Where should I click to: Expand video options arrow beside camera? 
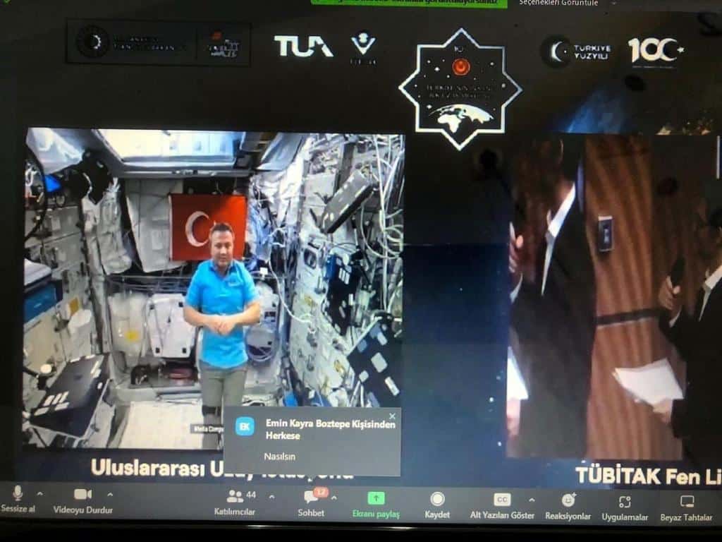click(x=110, y=494)
